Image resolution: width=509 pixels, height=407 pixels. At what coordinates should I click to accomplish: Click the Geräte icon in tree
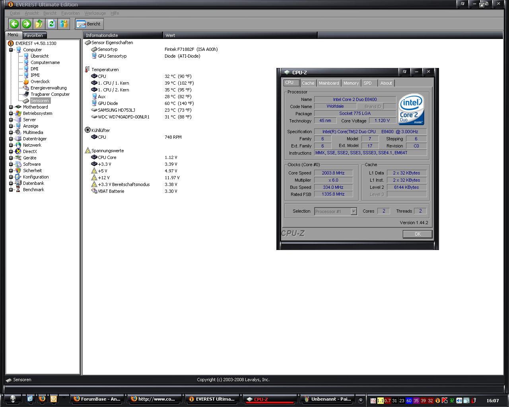[18, 158]
